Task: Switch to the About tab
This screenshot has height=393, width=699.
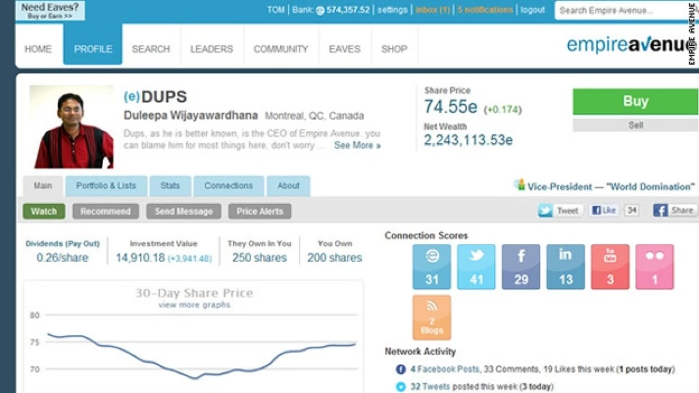Action: coord(288,186)
